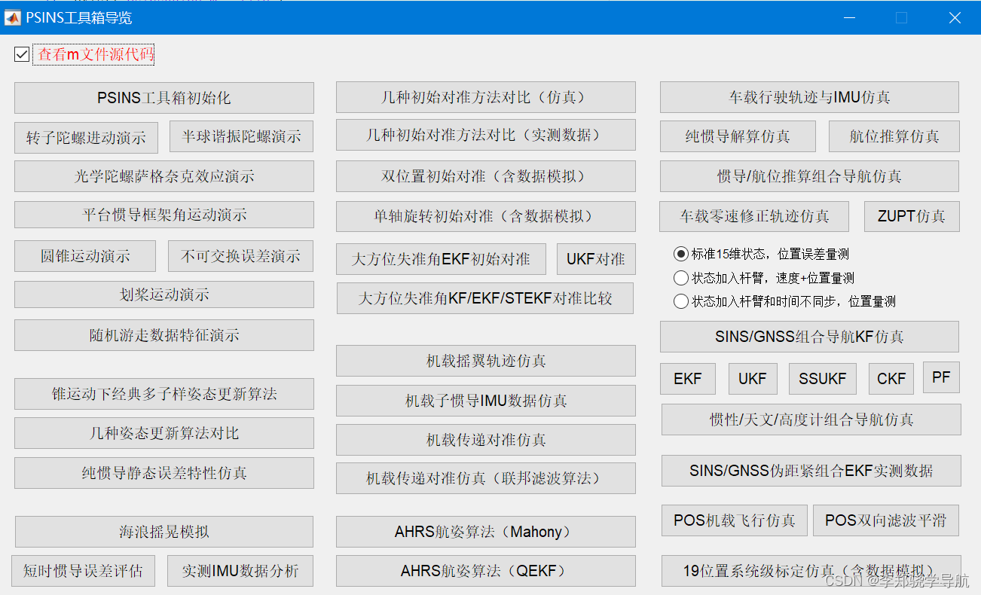Viewport: 981px width, 595px height.
Task: Run 平台惯导框架角运动演示
Action: pyautogui.click(x=164, y=215)
